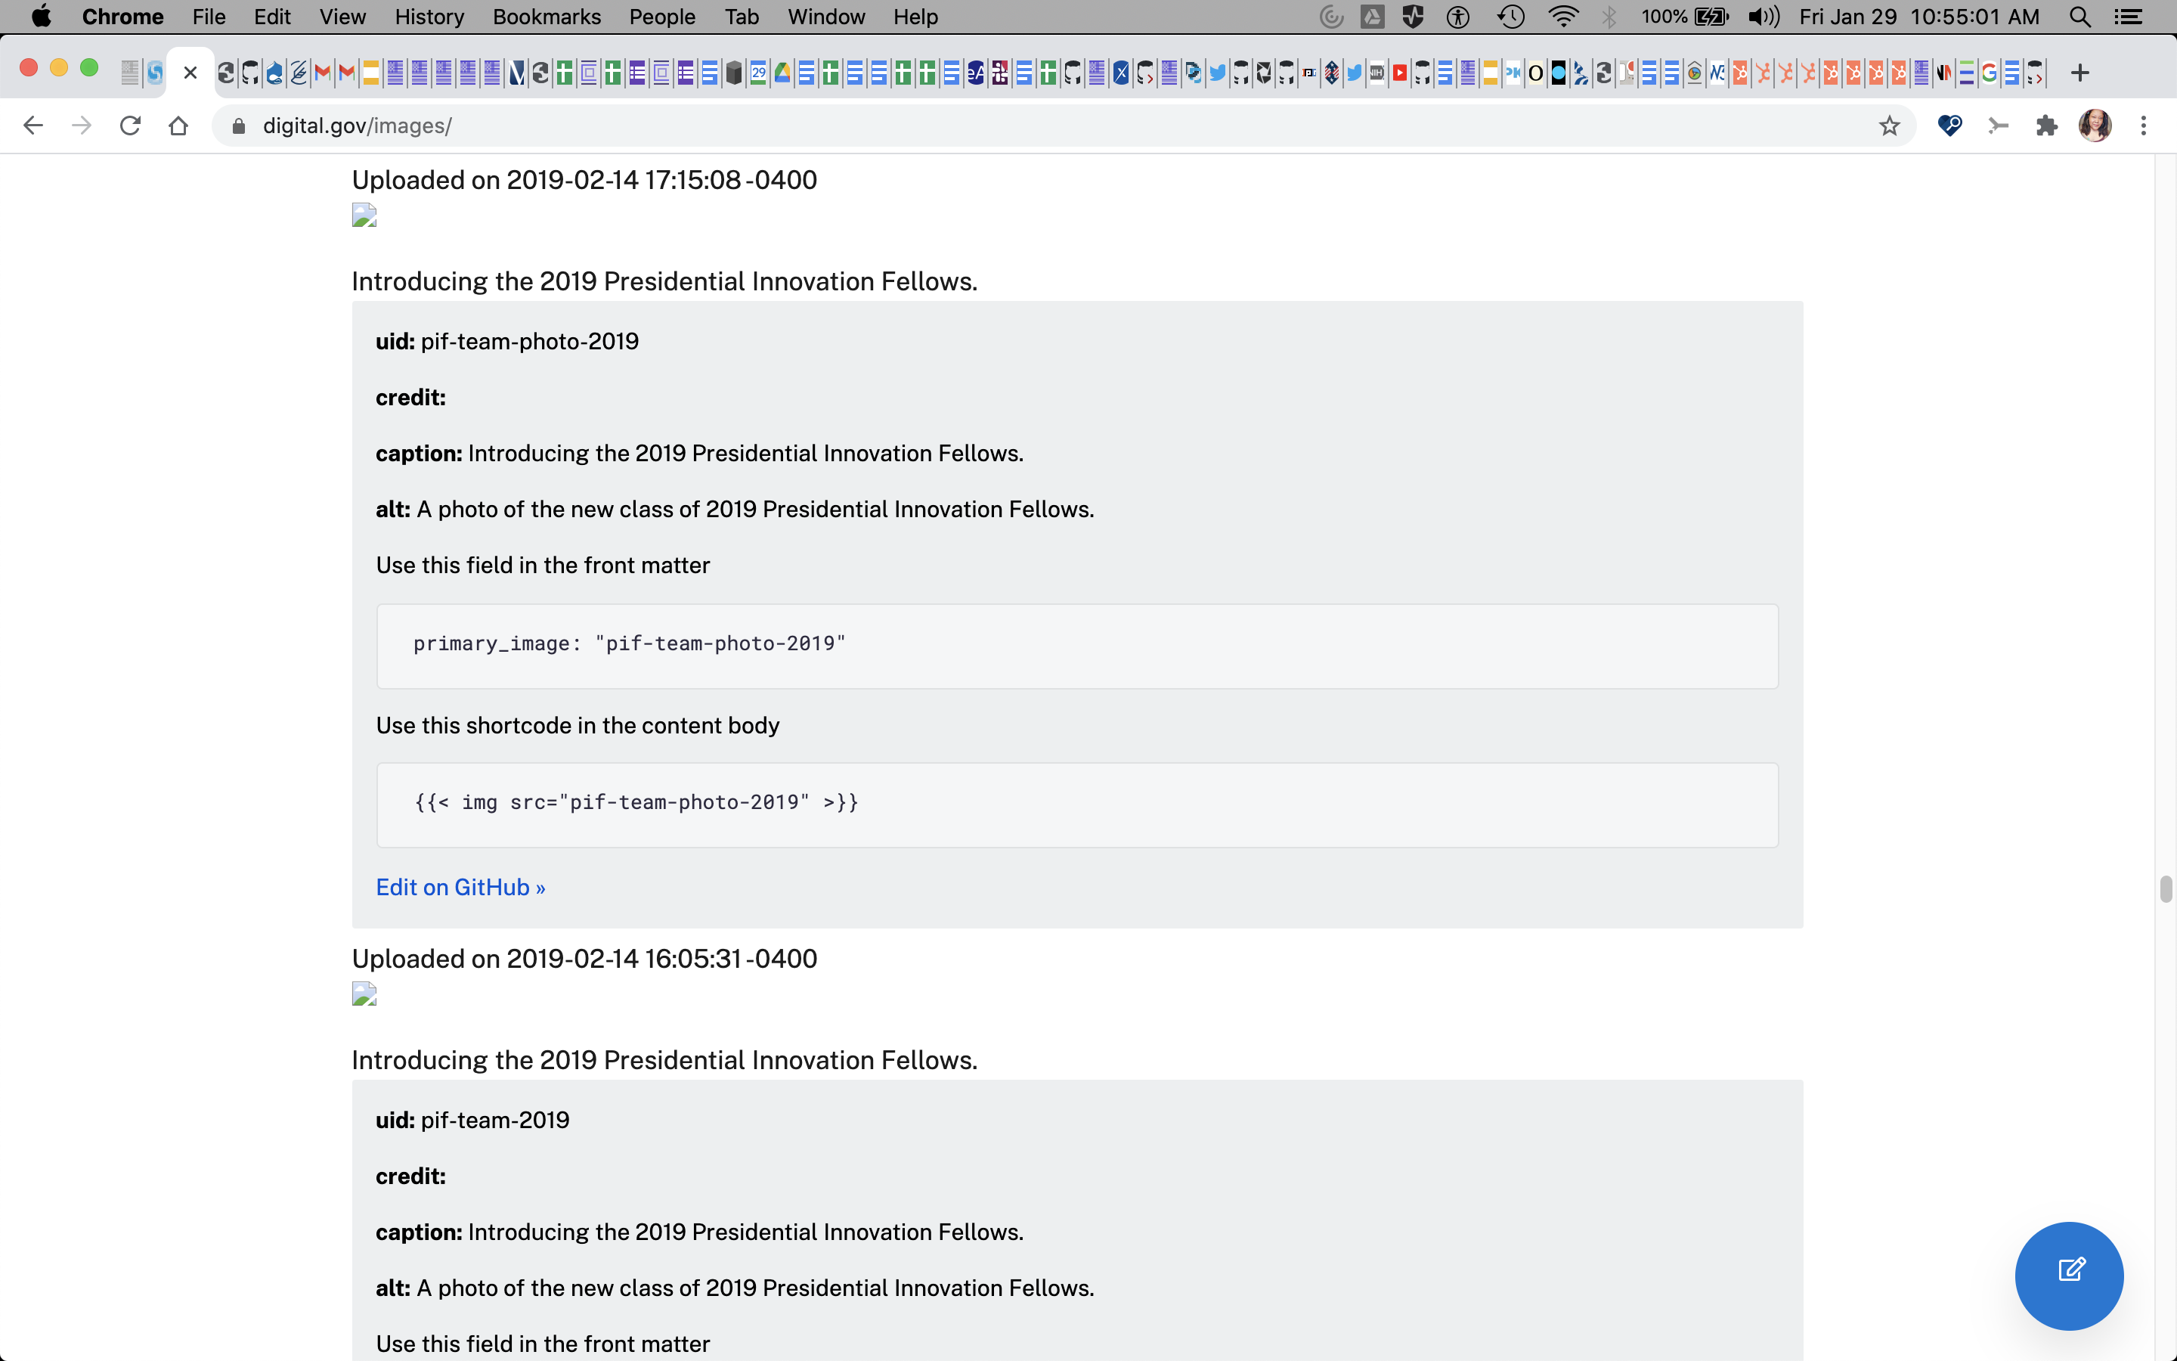2177x1361 pixels.
Task: Open the Drupal bookmark
Action: [274, 74]
